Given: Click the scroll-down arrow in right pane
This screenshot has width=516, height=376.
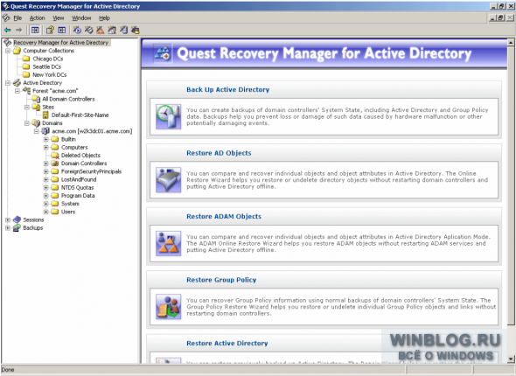Looking at the screenshot, I should click(511, 359).
